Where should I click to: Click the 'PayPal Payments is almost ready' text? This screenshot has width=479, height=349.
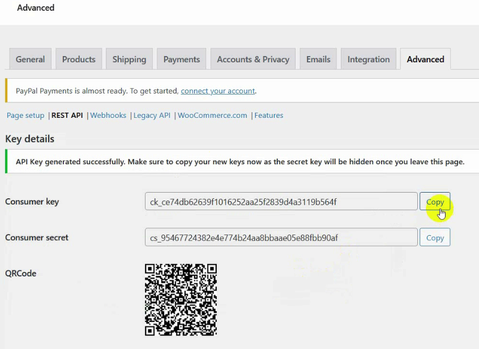click(97, 91)
